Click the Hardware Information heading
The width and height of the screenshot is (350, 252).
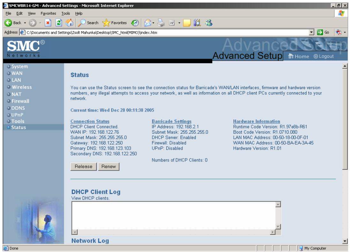[x=257, y=121]
